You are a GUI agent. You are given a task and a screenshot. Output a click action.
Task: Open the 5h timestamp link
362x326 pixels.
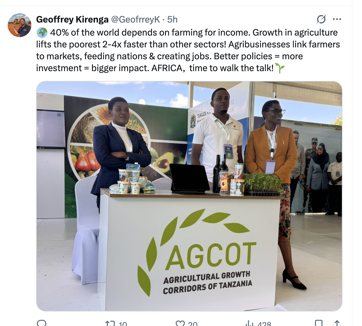172,20
